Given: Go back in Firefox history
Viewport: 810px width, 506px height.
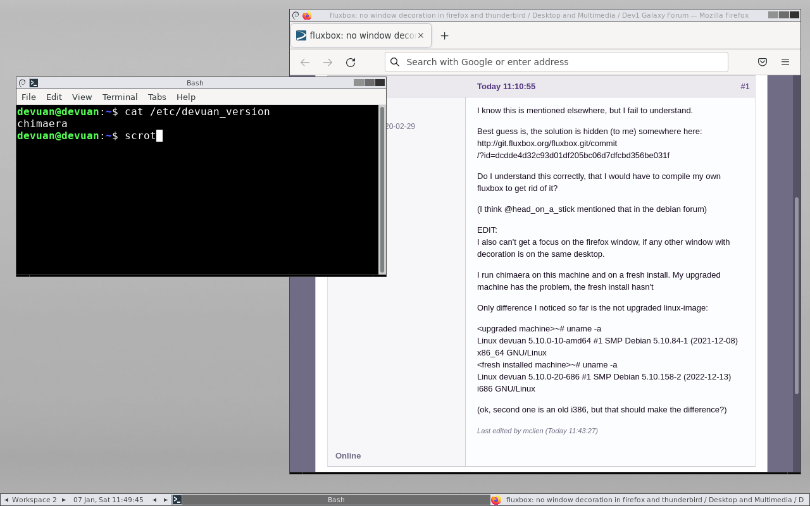Looking at the screenshot, I should click(305, 62).
